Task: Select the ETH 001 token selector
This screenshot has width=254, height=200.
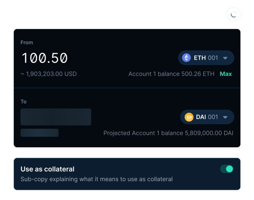Action: coord(206,58)
